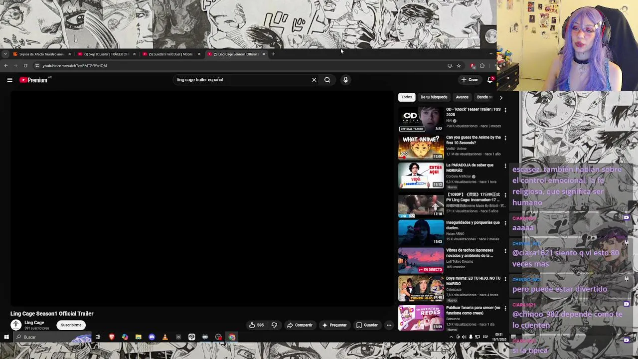This screenshot has height=359, width=638.
Task: Open the Windows Start menu
Action: tap(6, 338)
